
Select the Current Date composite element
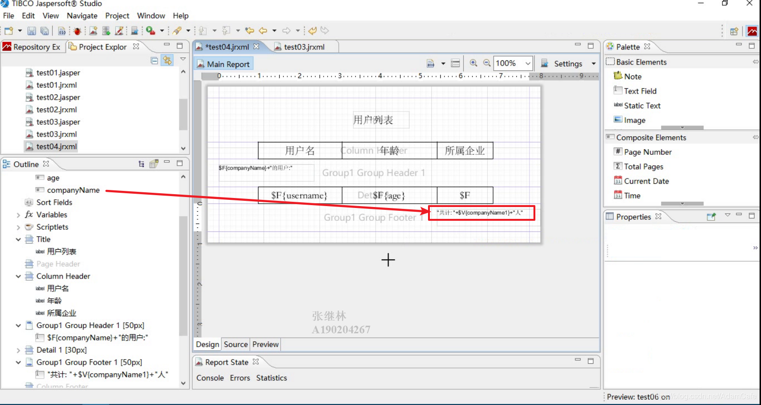[641, 181]
